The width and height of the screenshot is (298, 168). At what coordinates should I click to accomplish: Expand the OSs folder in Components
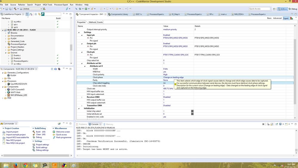(x=3, y=78)
